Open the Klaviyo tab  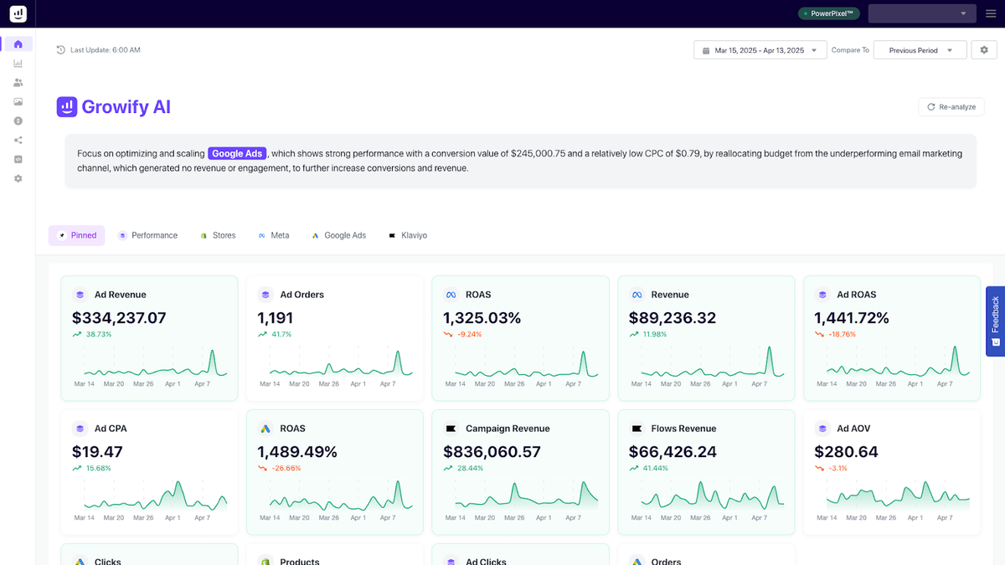click(408, 235)
